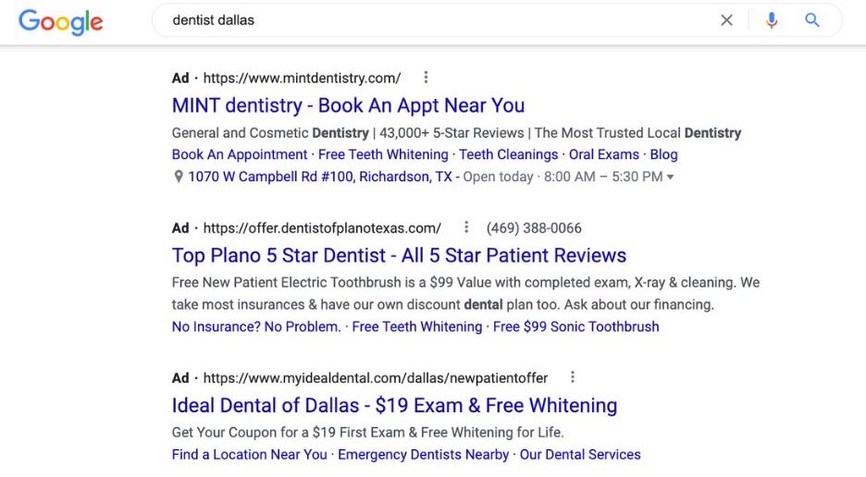Follow 'Book An Appointment' sitelink
Screen dimensions: 866x477
click(x=239, y=154)
